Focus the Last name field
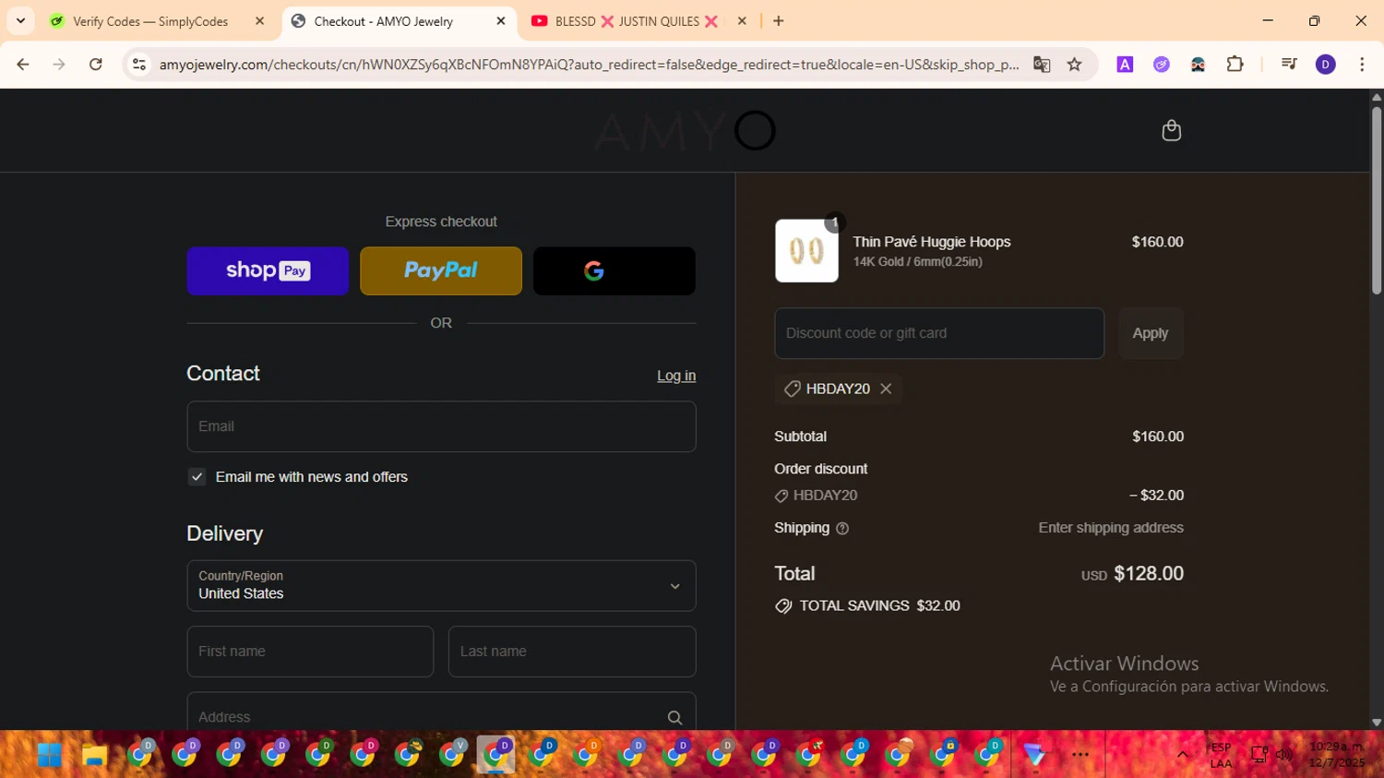Viewport: 1384px width, 778px height. (572, 652)
